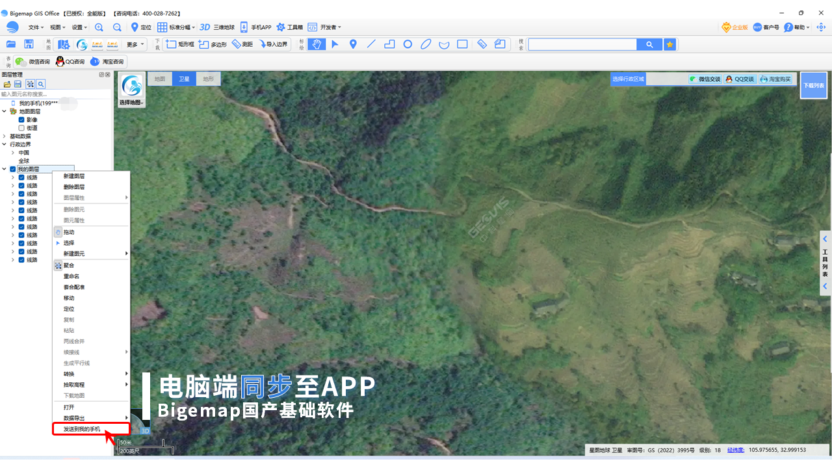
Task: Open the 帮助 help dropdown
Action: point(797,27)
